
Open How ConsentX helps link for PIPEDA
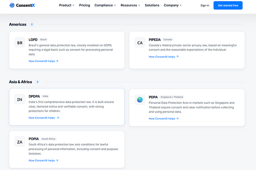(163, 57)
